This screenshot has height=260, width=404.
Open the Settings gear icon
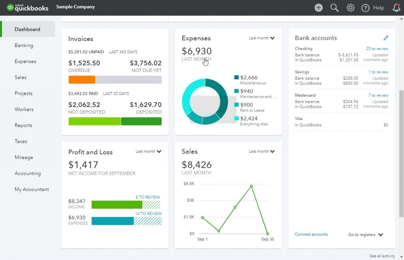pyautogui.click(x=350, y=8)
